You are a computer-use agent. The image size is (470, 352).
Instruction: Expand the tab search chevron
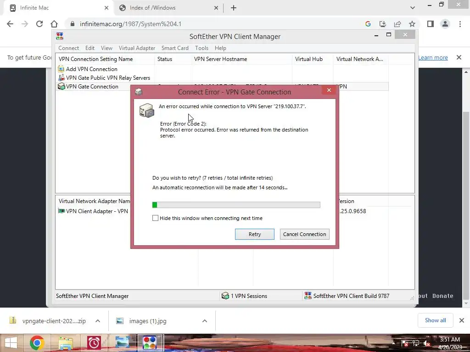[x=413, y=8]
